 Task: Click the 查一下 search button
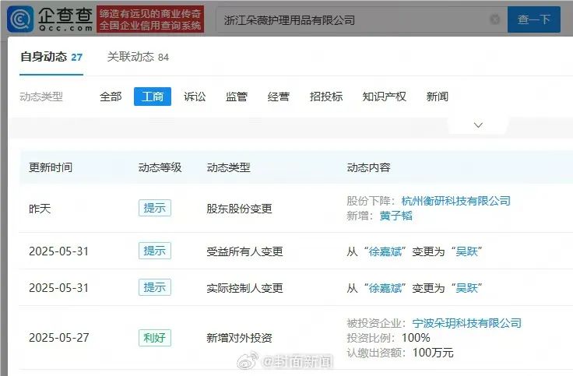[x=533, y=19]
